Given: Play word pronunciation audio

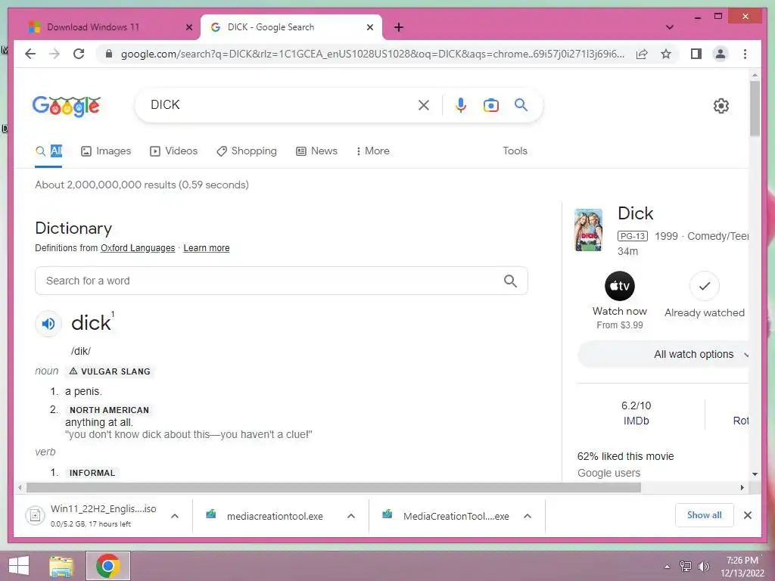Looking at the screenshot, I should (48, 324).
